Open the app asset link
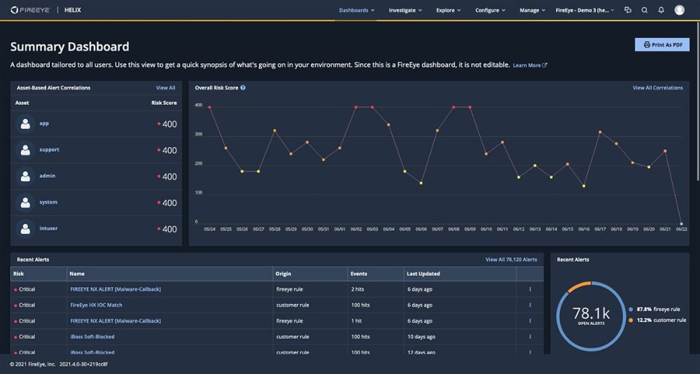This screenshot has height=374, width=700. point(44,123)
